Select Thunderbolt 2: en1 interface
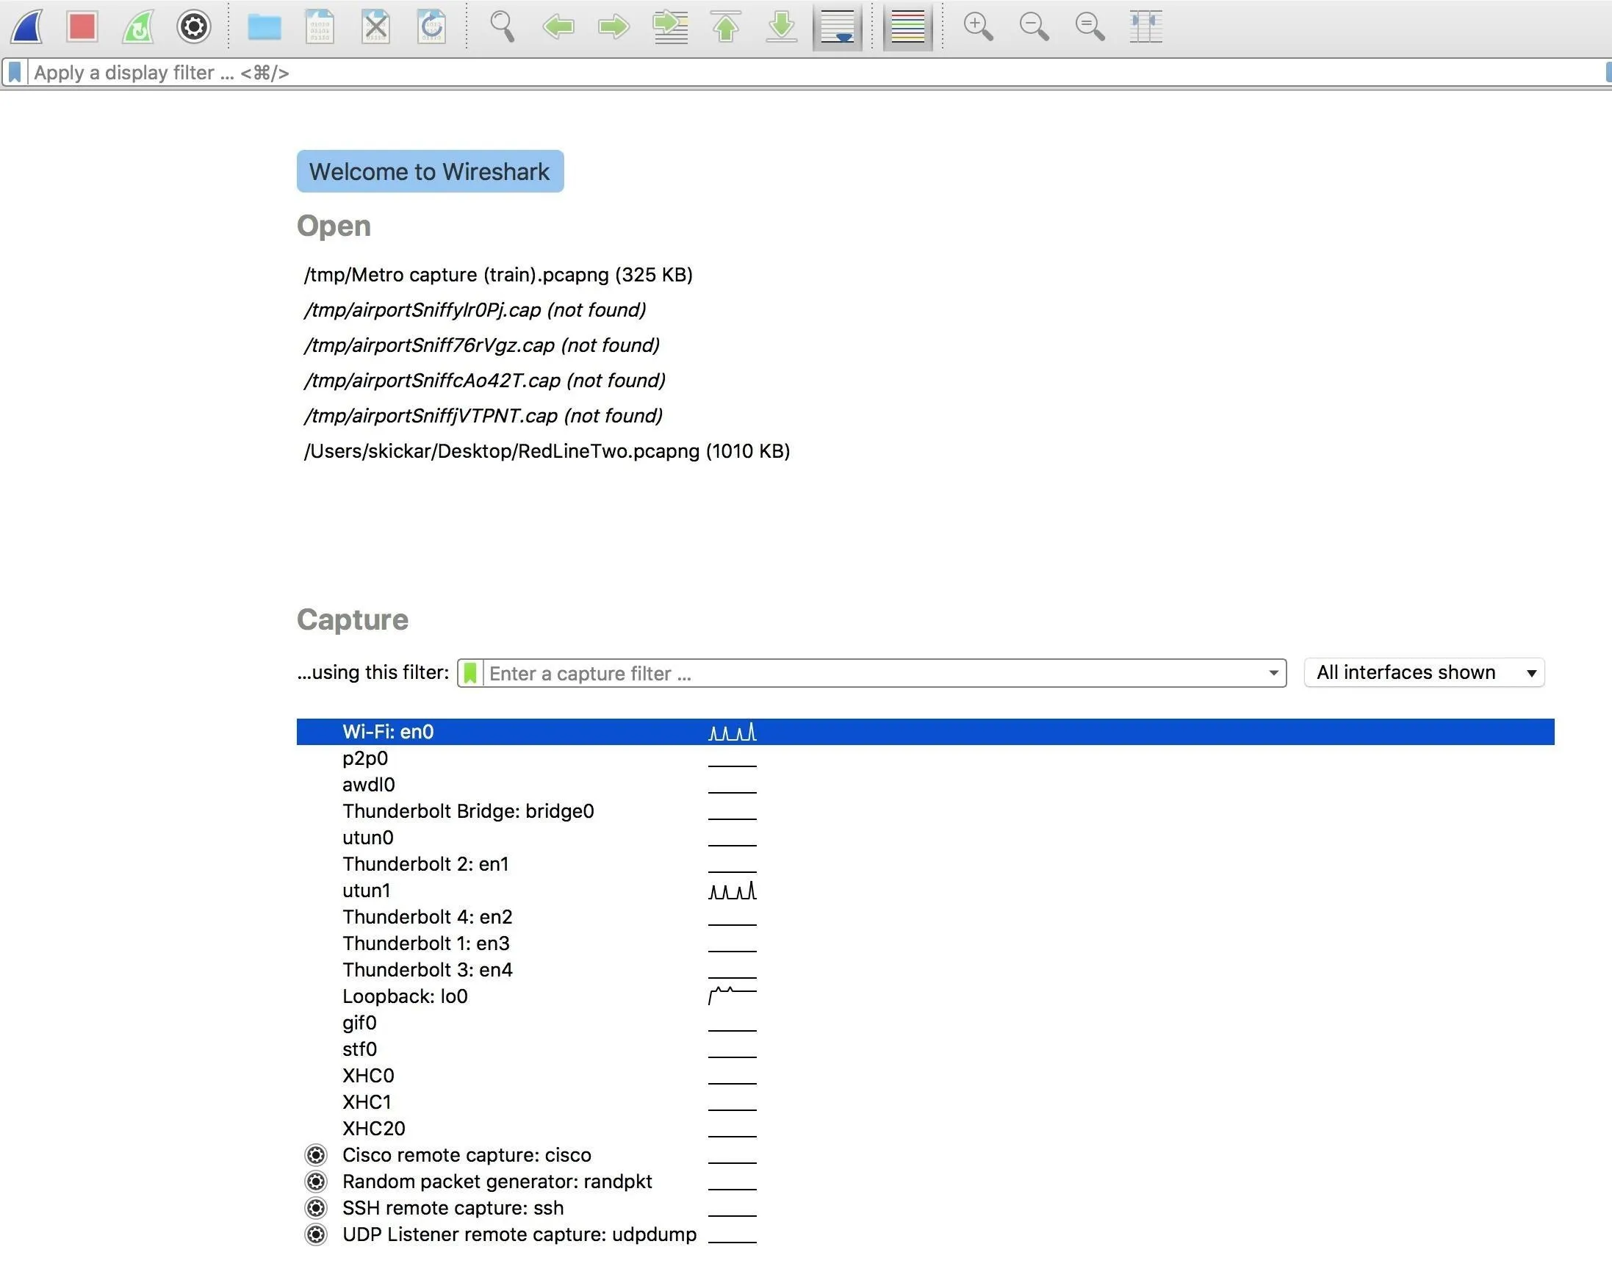 tap(926, 863)
